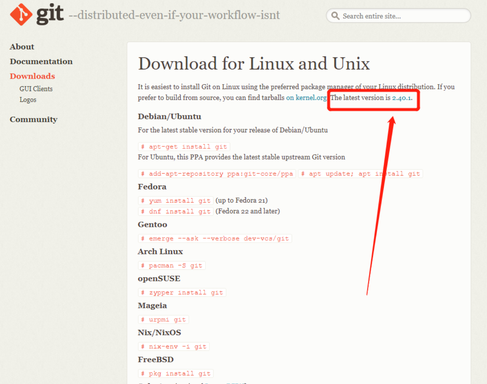Open the About section
Screen dimensions: 487x384
point(22,47)
